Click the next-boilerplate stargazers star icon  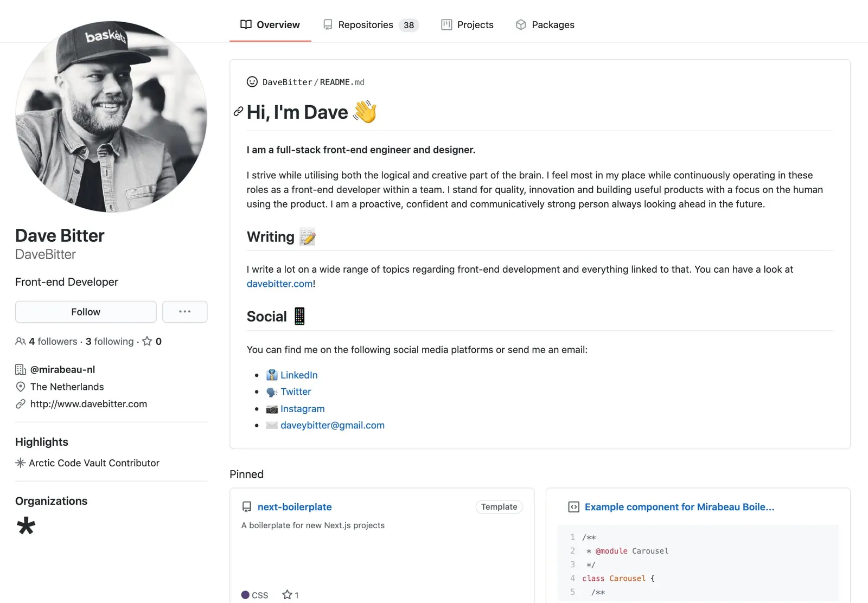[x=287, y=595]
